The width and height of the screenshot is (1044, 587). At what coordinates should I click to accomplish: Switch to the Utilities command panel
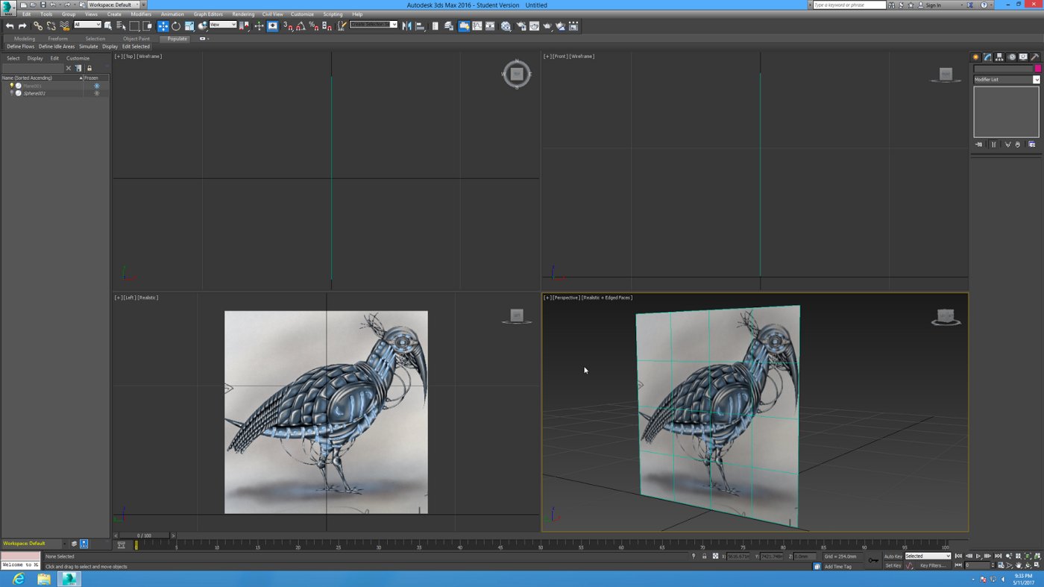click(x=1035, y=57)
